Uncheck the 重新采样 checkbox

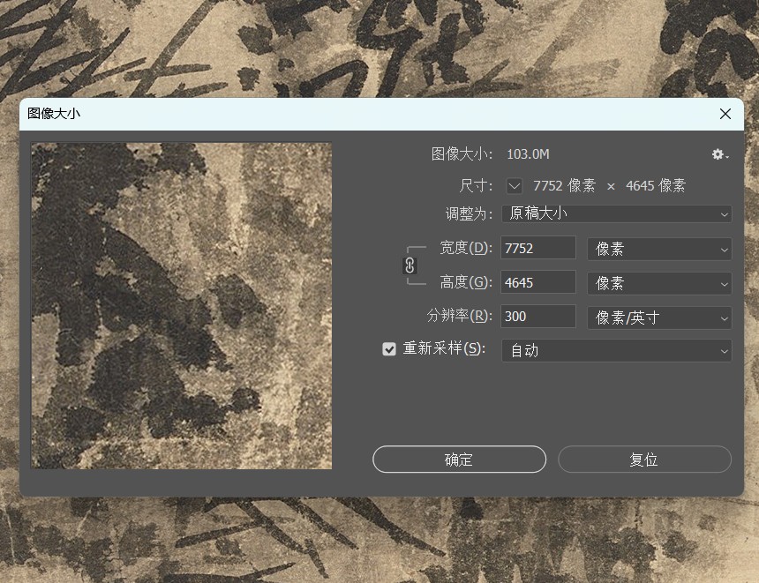pyautogui.click(x=389, y=349)
